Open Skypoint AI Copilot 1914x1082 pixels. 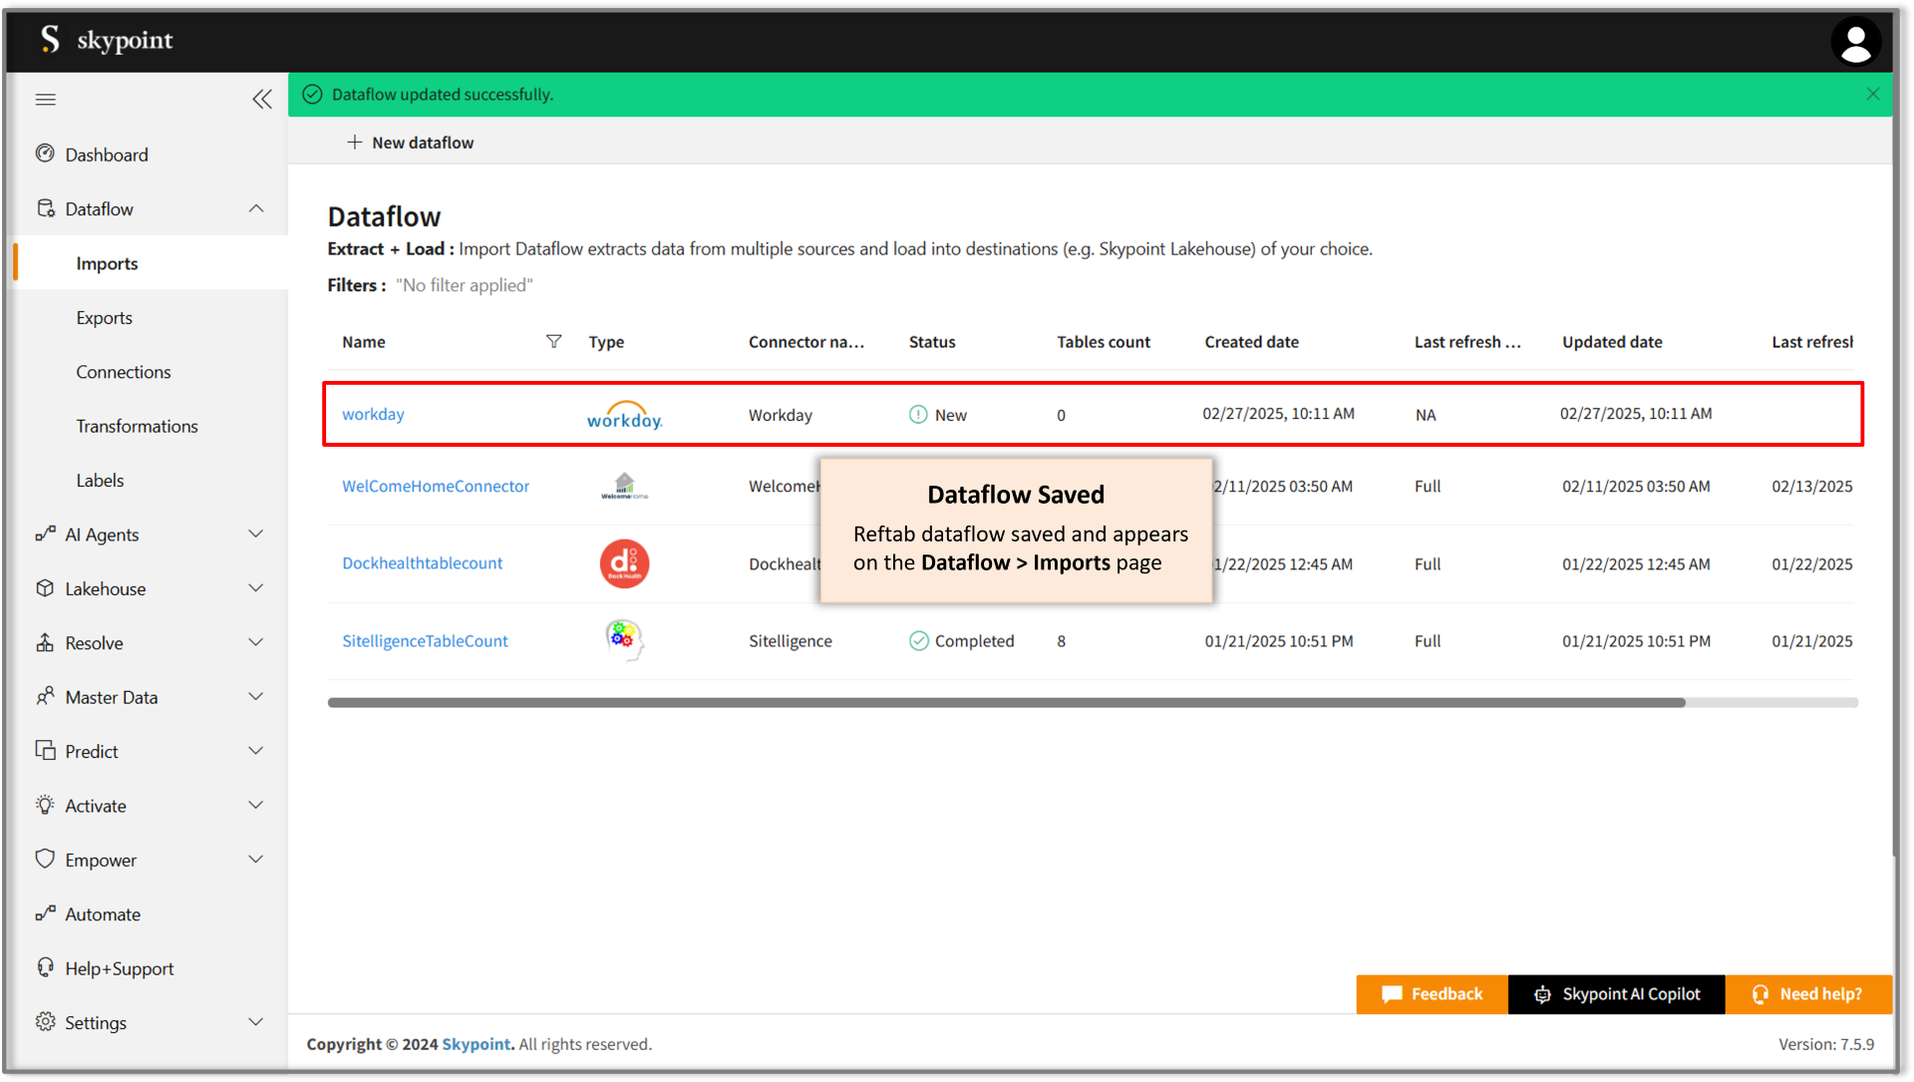pos(1616,994)
